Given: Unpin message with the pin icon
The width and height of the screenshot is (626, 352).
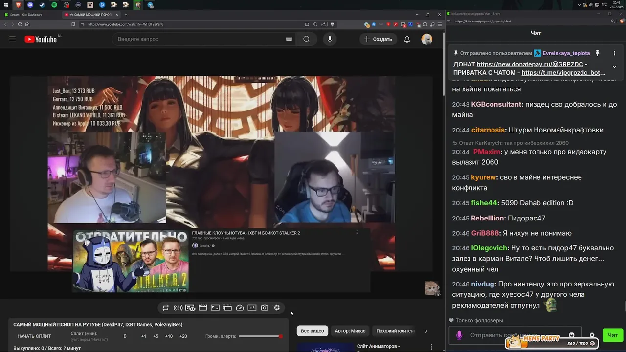Looking at the screenshot, I should (x=597, y=53).
